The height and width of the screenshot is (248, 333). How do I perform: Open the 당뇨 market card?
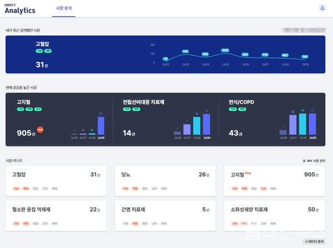pos(165,180)
